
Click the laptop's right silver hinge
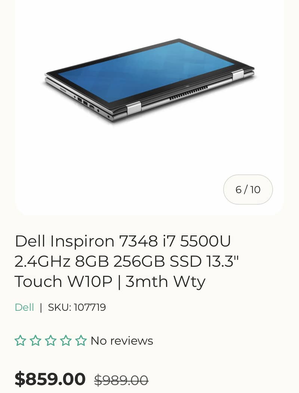coord(238,75)
